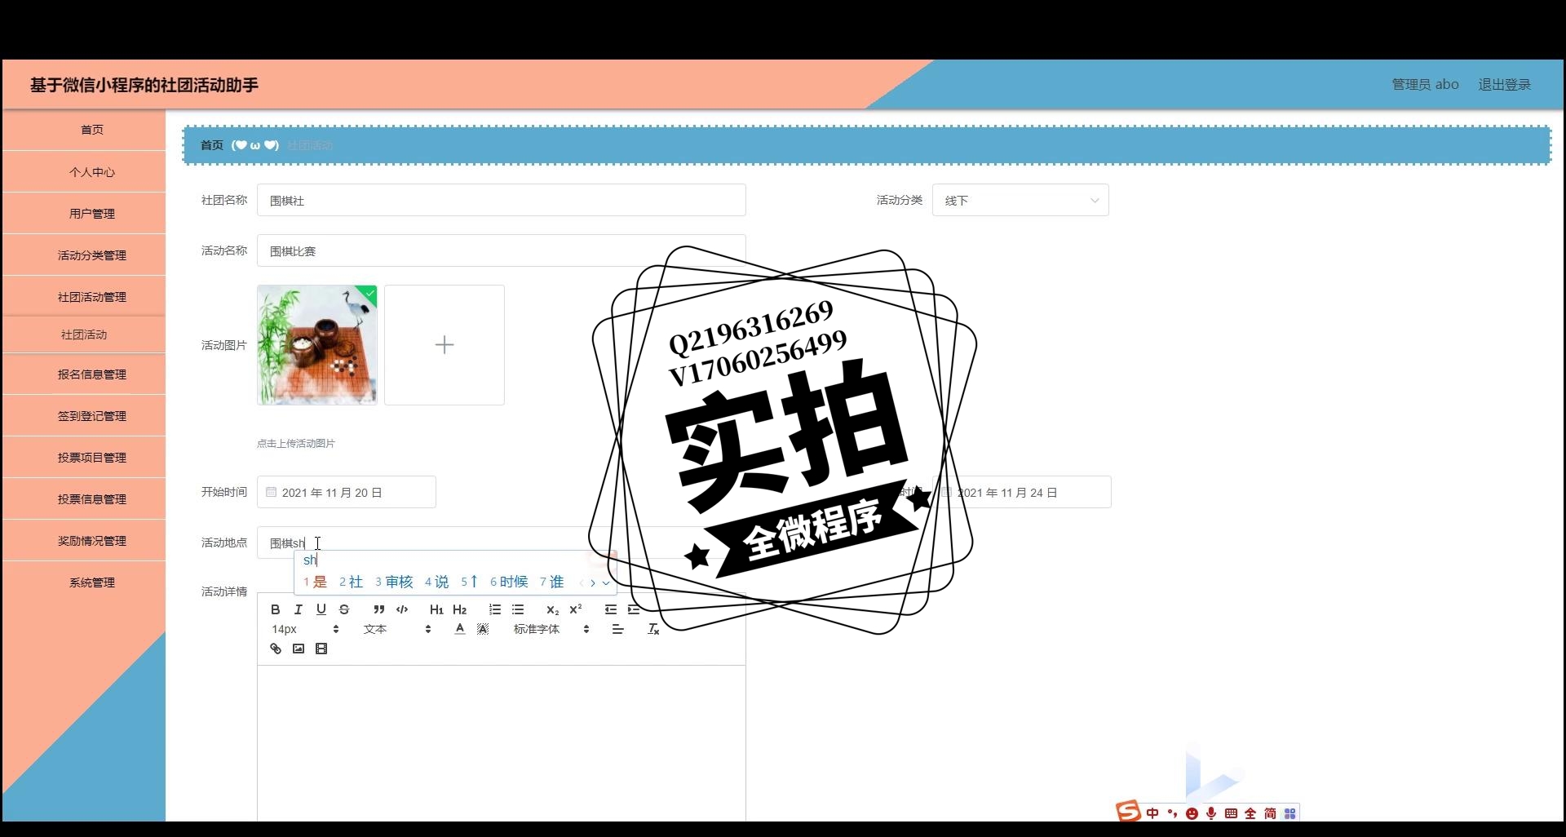Screen dimensions: 1566x837
Task: Toggle full-width character mode (全)
Action: point(1250,813)
